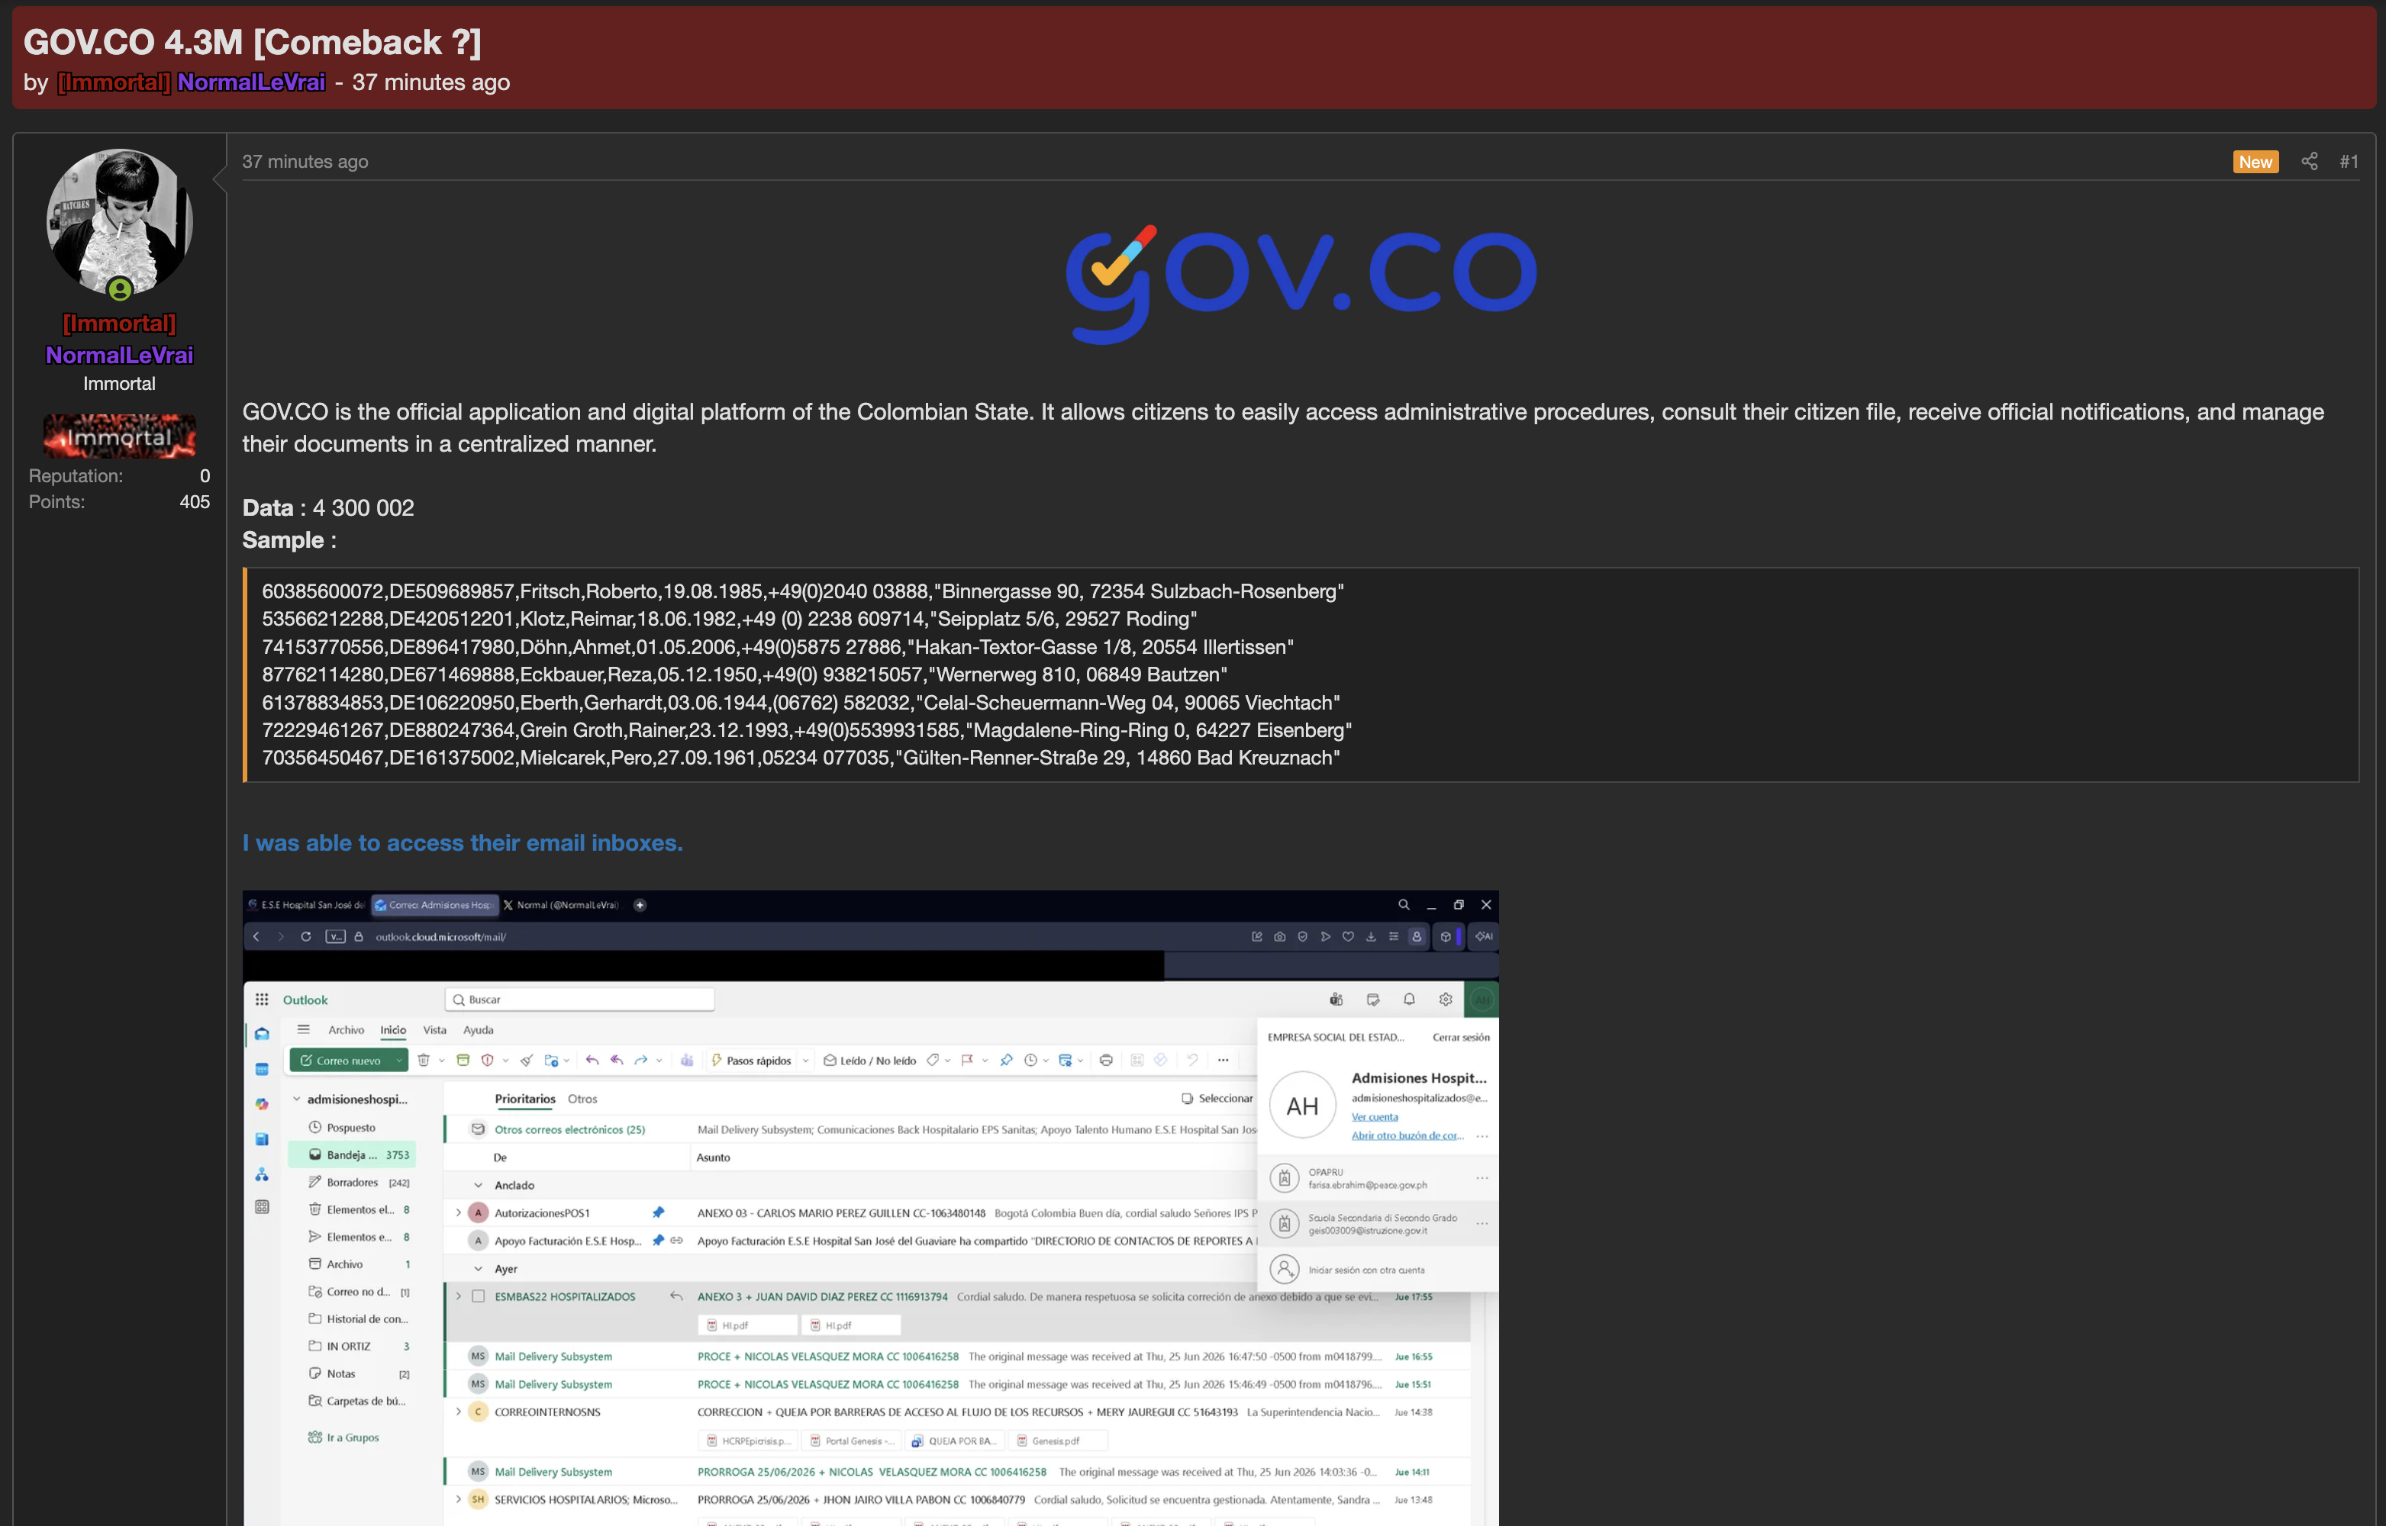Open the Calendar icon in left rail
Viewport: 2386px width, 1526px height.
pyautogui.click(x=262, y=1069)
